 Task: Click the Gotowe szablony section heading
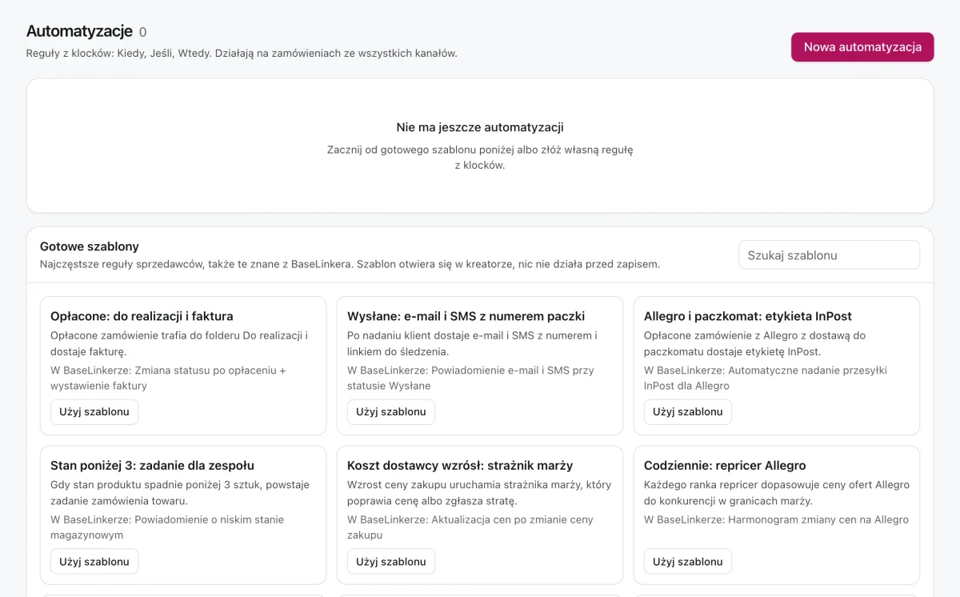coord(90,246)
